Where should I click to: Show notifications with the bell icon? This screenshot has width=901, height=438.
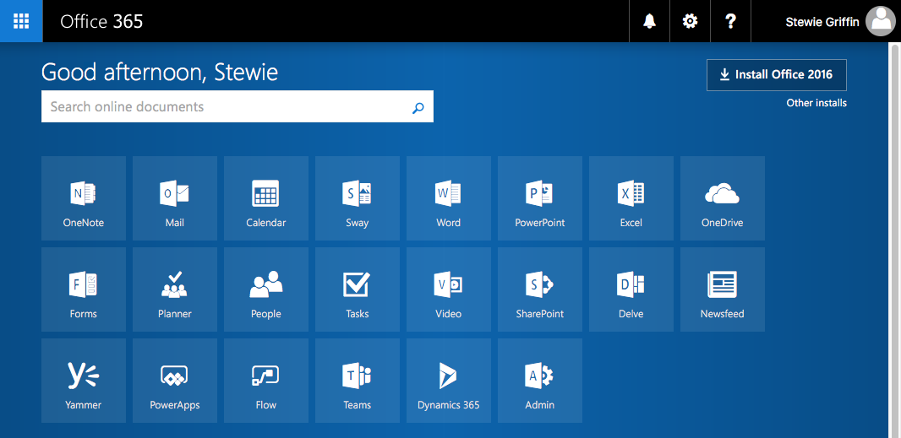coord(650,21)
